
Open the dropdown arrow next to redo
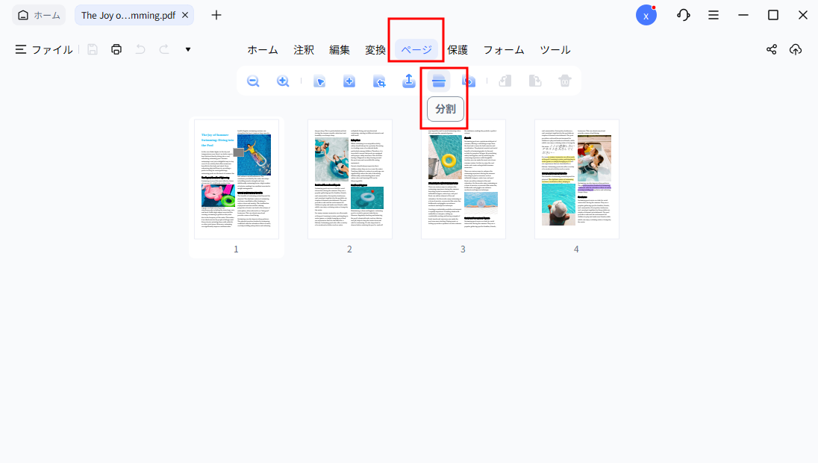(x=187, y=49)
